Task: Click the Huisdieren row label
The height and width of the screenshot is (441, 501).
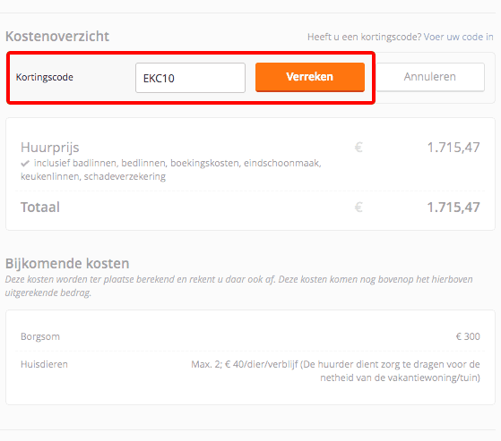Action: pyautogui.click(x=45, y=364)
